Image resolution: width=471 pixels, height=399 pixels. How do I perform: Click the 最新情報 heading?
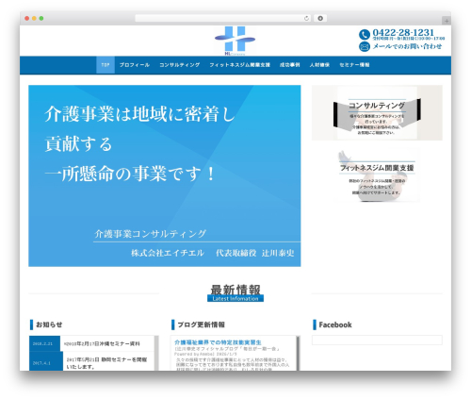tap(235, 290)
